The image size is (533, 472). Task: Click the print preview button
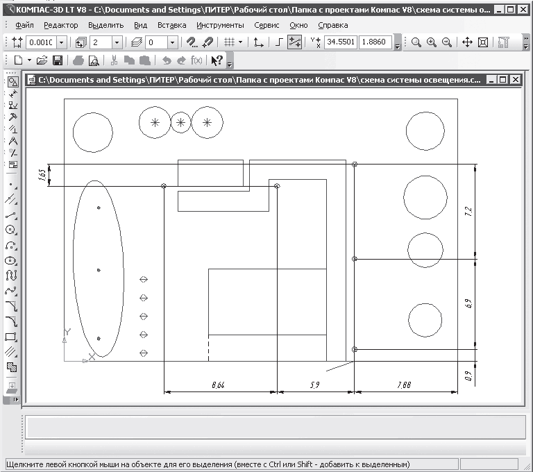(x=94, y=60)
